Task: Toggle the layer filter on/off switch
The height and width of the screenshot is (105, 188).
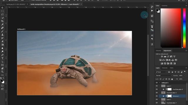Action: tap(185, 72)
